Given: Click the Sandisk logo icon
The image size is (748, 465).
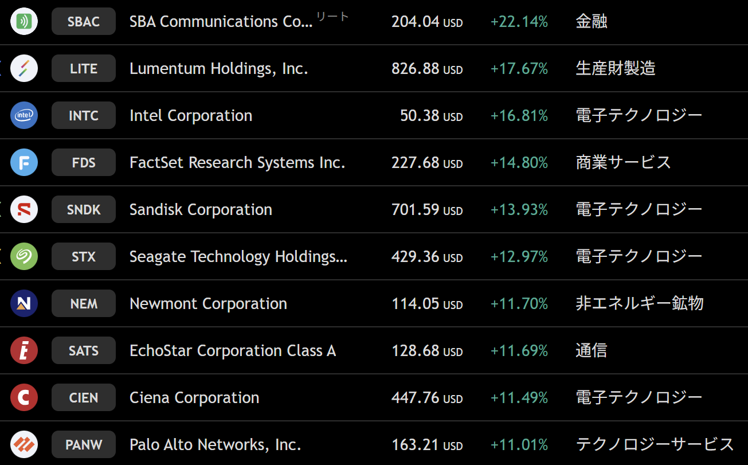Looking at the screenshot, I should (24, 210).
